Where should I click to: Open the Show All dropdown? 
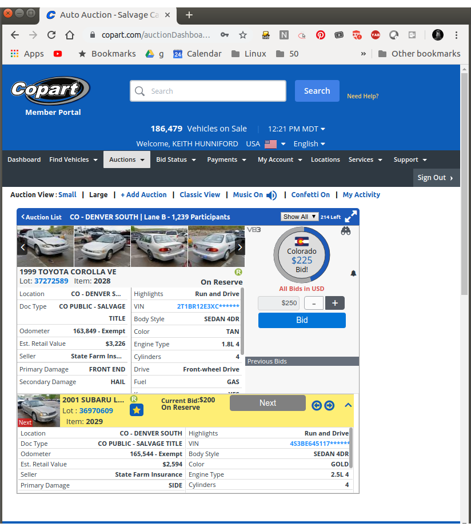point(300,217)
